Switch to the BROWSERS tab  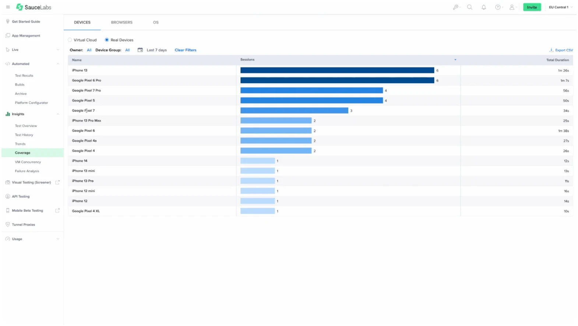[121, 22]
